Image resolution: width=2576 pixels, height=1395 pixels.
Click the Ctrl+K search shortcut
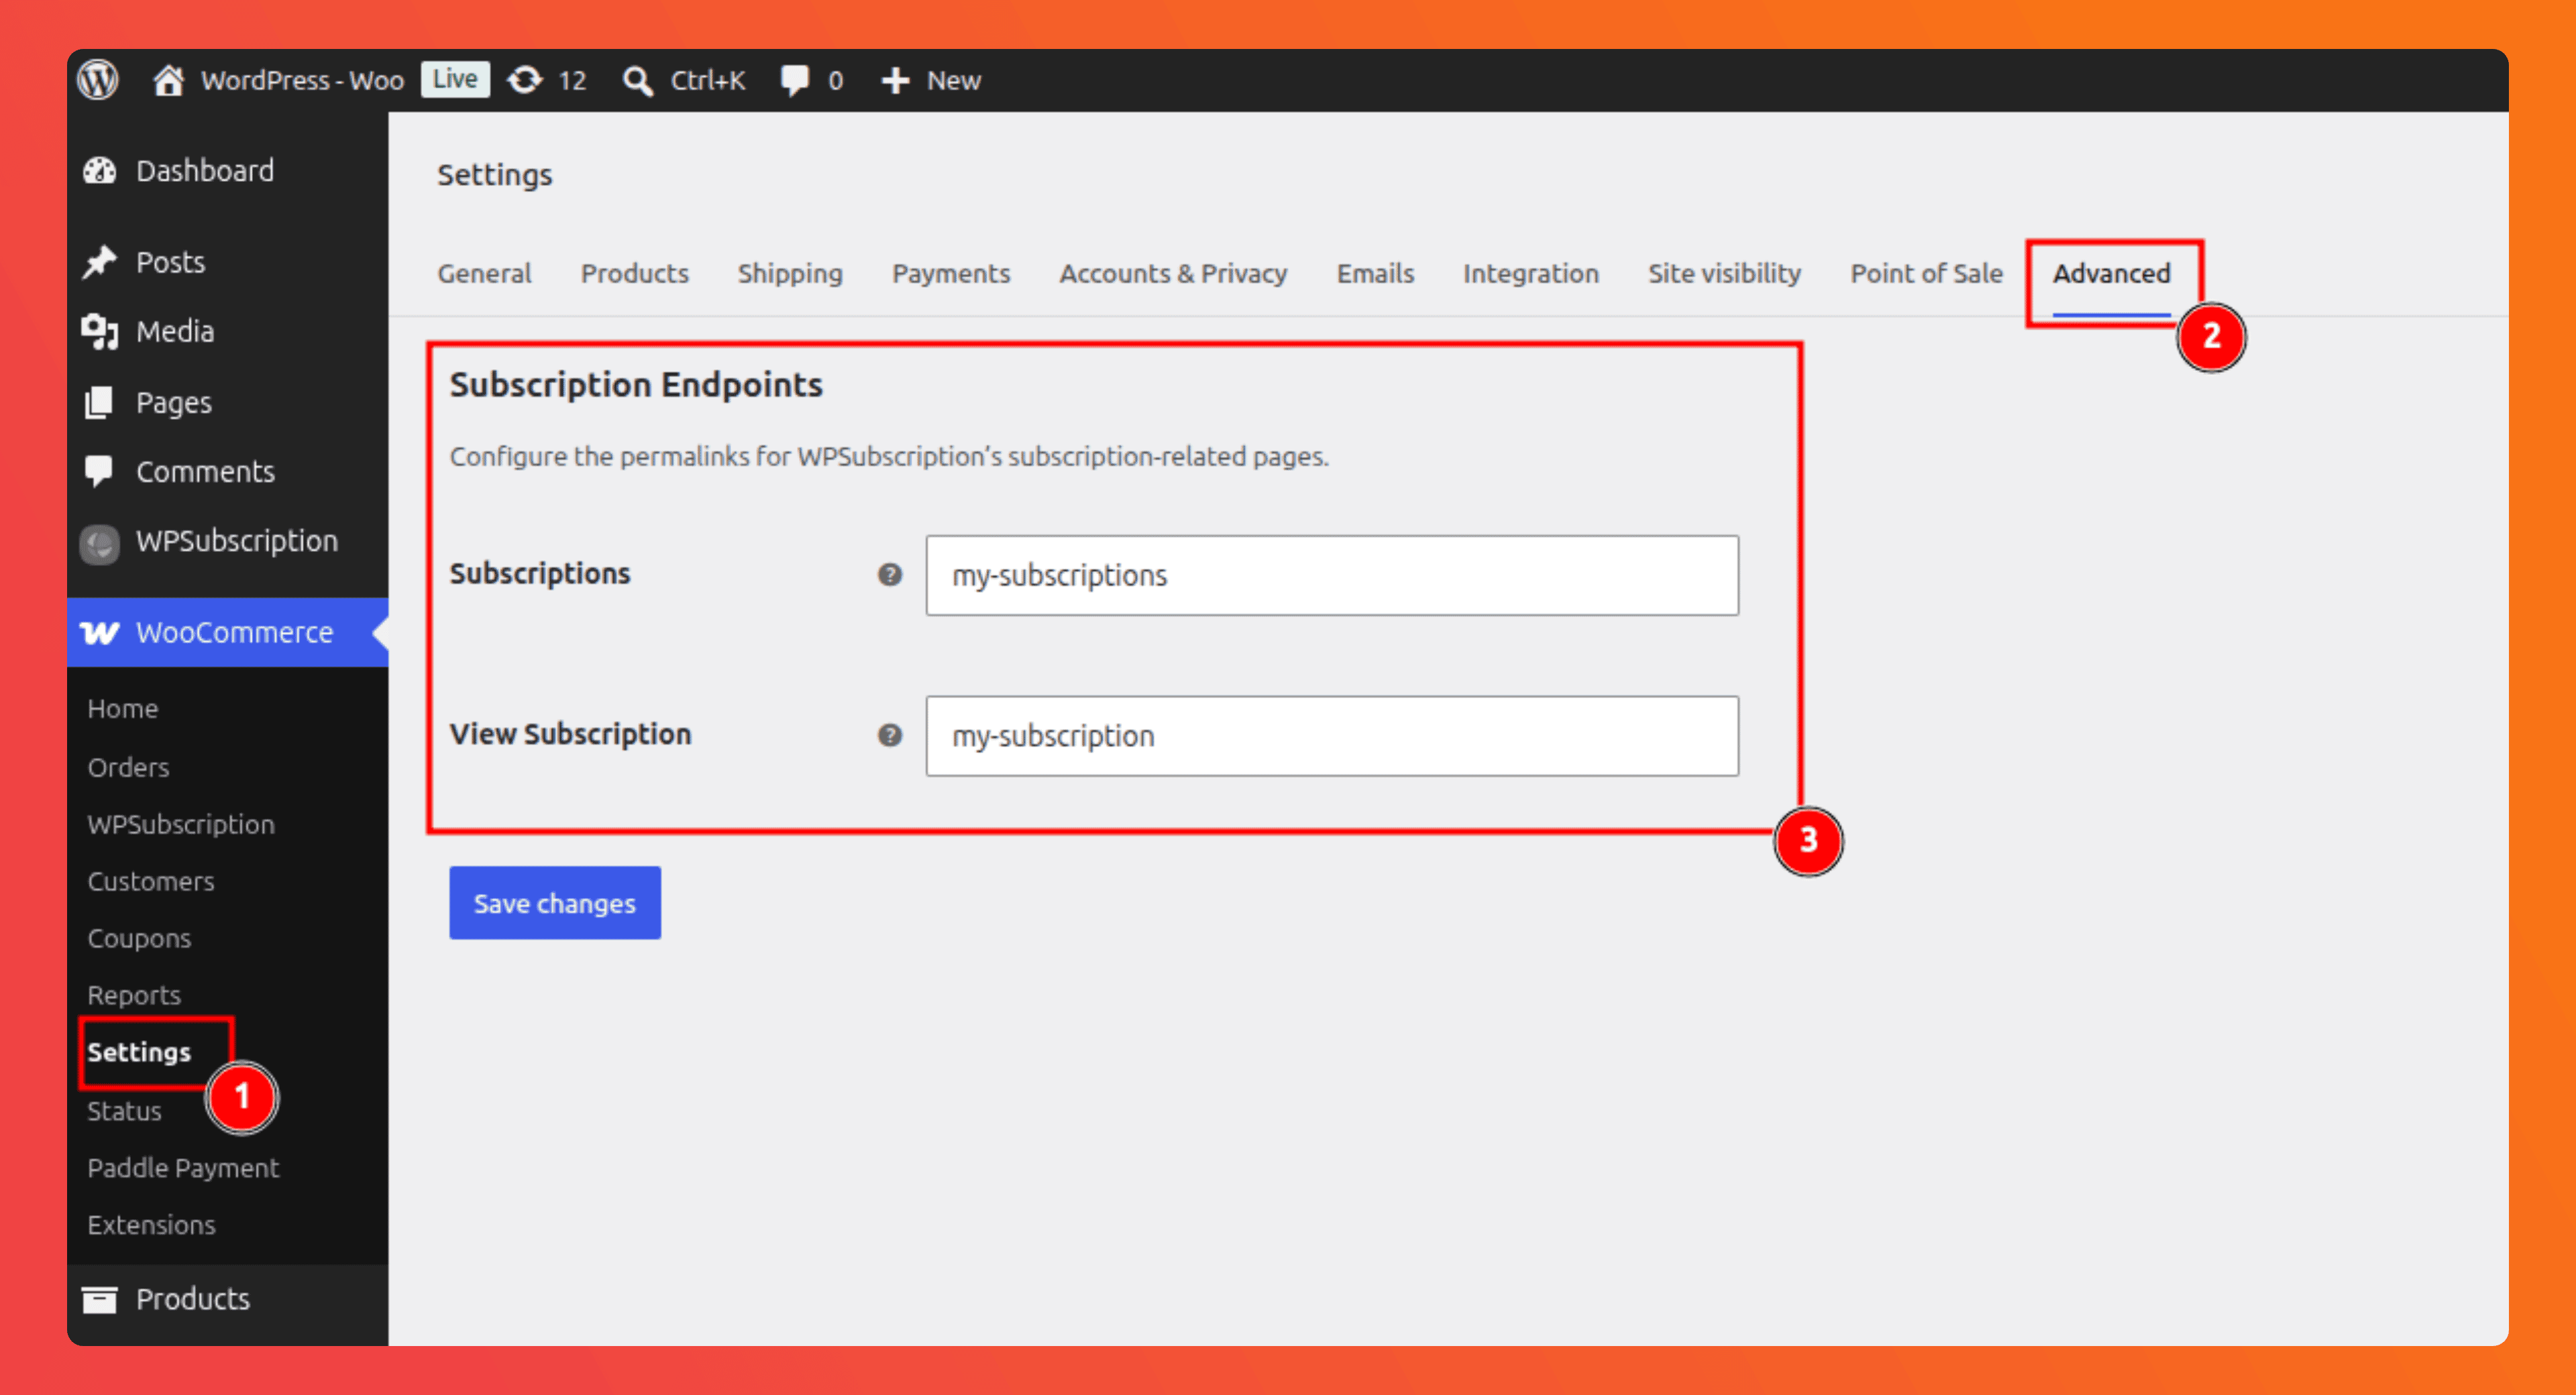(x=708, y=80)
